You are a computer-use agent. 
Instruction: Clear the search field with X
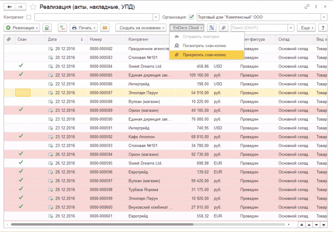tap(291, 28)
